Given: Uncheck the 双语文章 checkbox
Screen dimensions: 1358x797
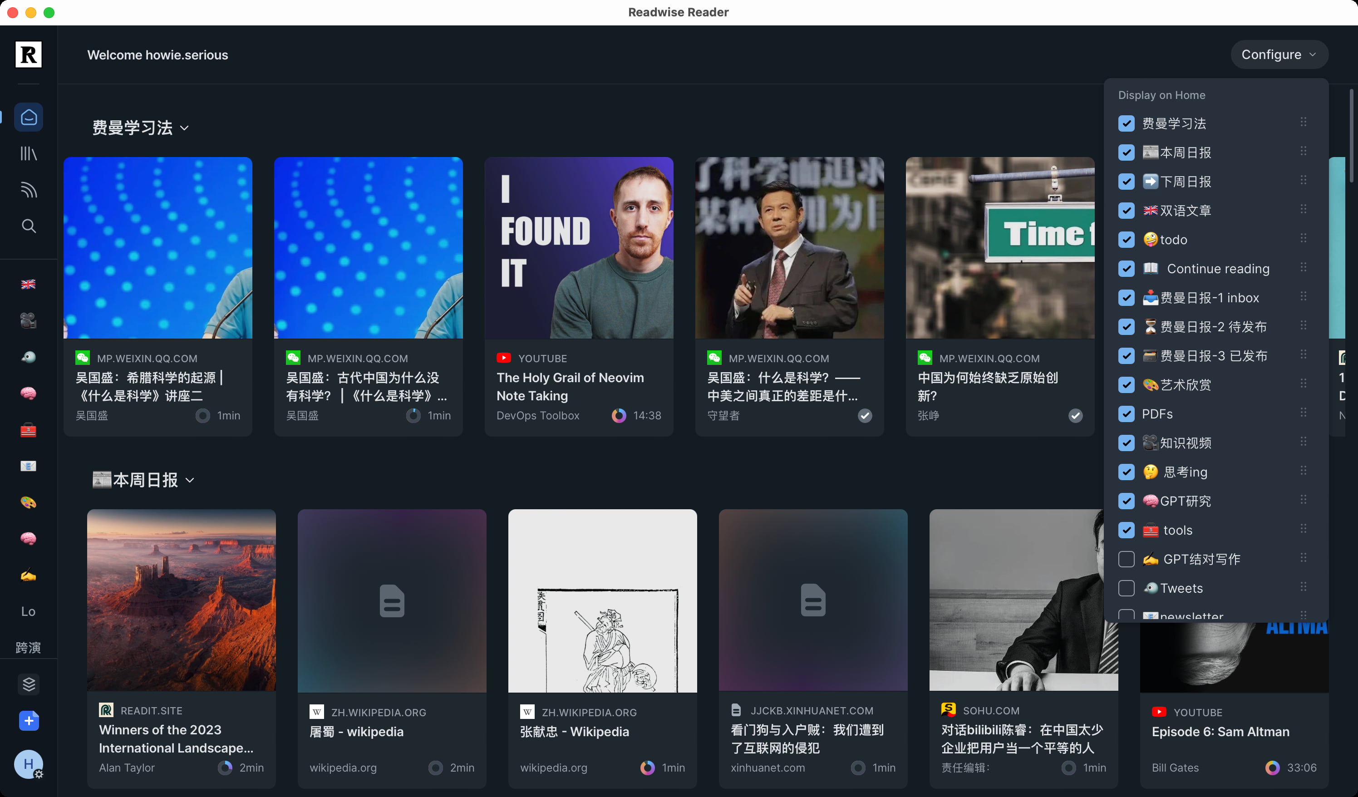Looking at the screenshot, I should click(x=1126, y=211).
